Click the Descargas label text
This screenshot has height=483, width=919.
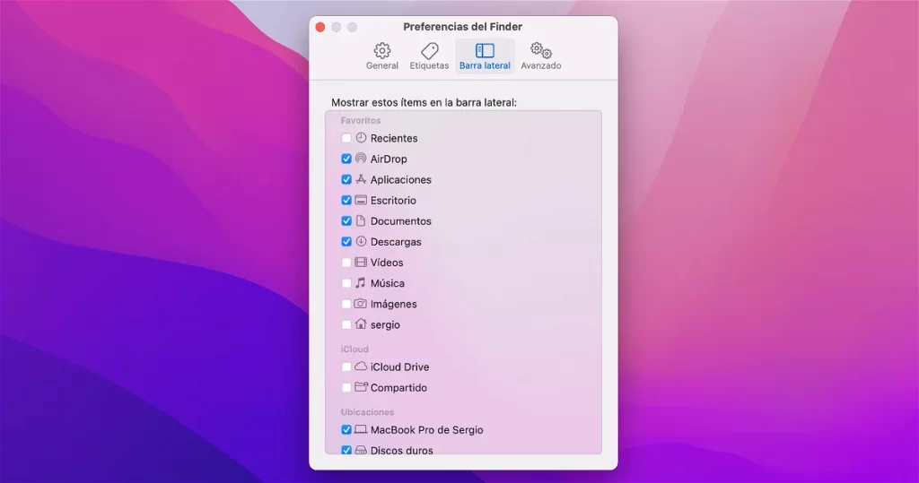pos(396,242)
